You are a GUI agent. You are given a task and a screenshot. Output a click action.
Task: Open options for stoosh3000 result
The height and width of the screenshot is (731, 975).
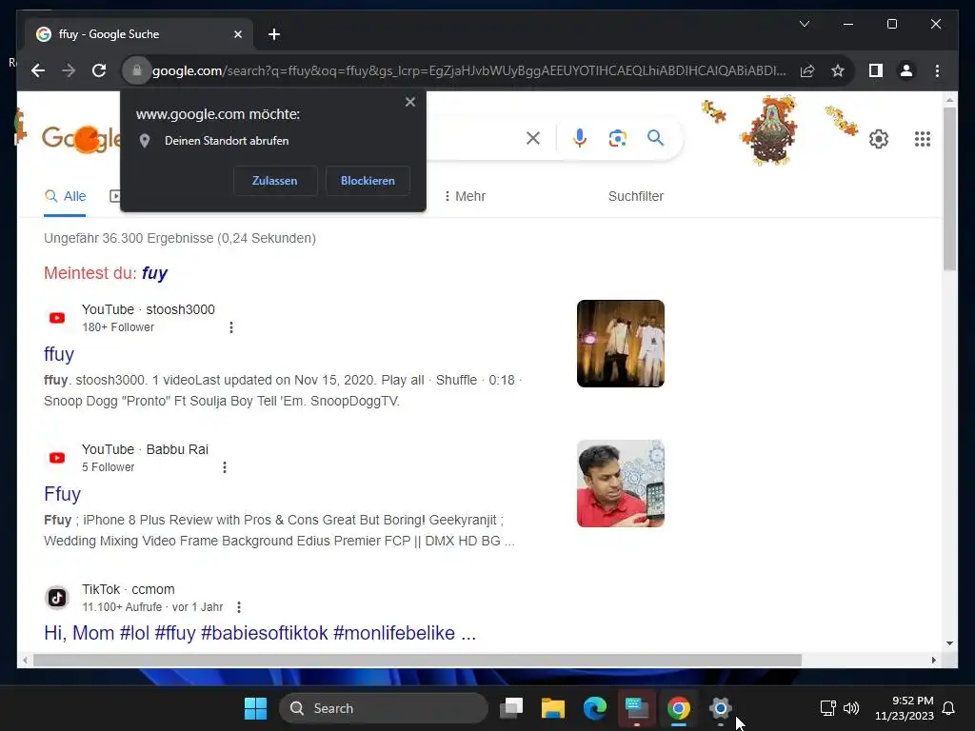tap(231, 327)
